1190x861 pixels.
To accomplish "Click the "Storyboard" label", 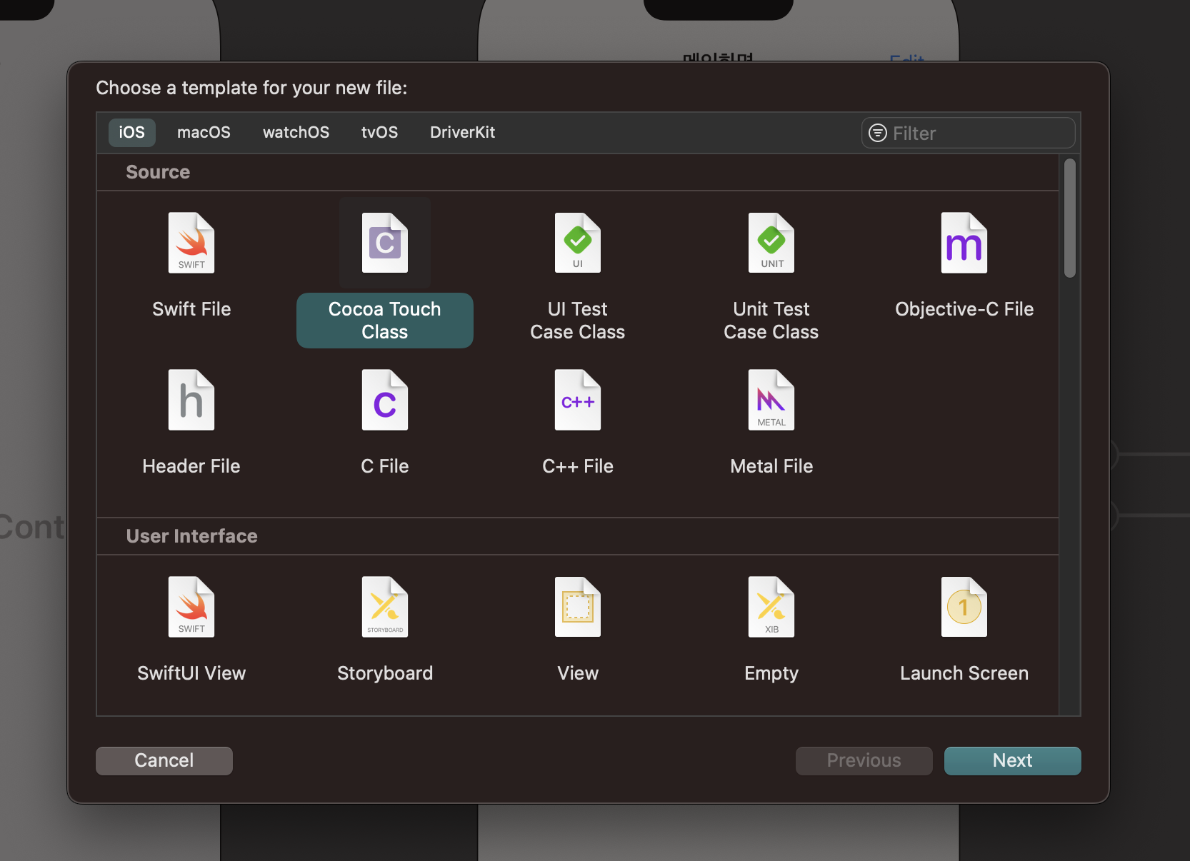I will click(385, 673).
